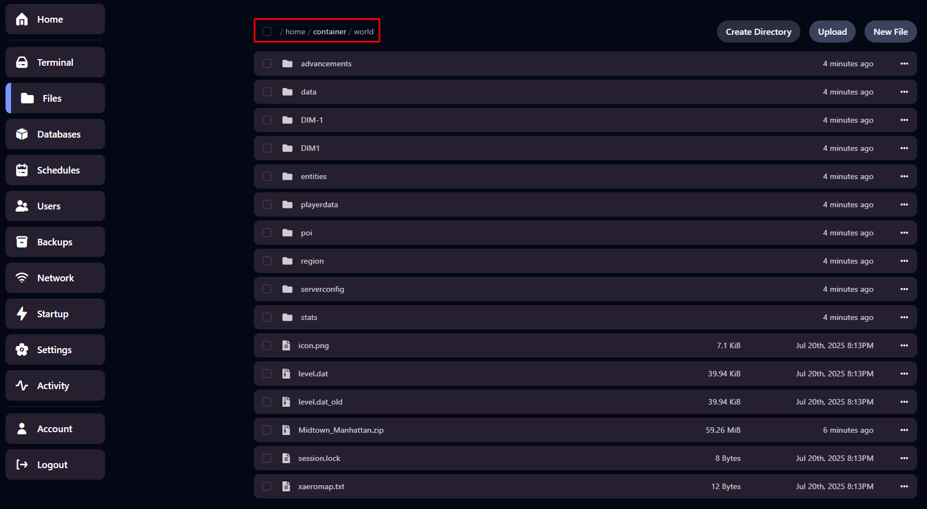Open Startup via the lightning bolt icon
Screen dimensions: 927x509
point(22,314)
